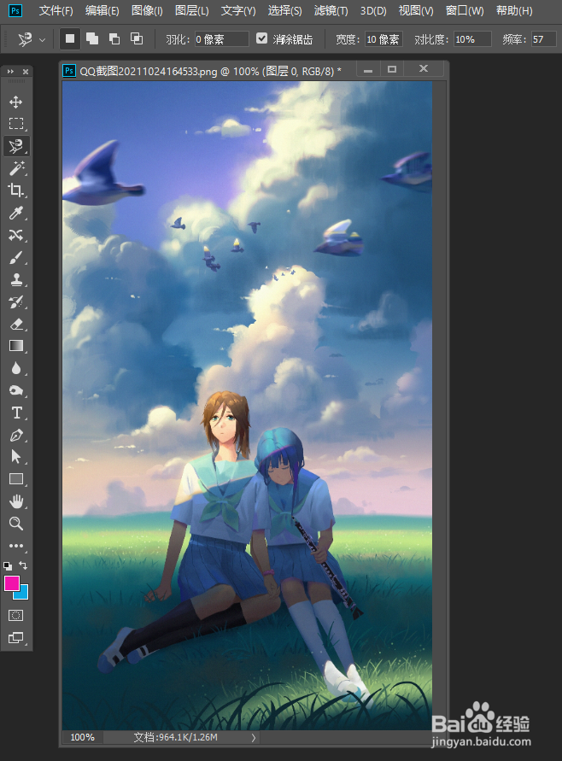
Task: Expand the toolbar with double-arrow icon
Action: pos(10,72)
